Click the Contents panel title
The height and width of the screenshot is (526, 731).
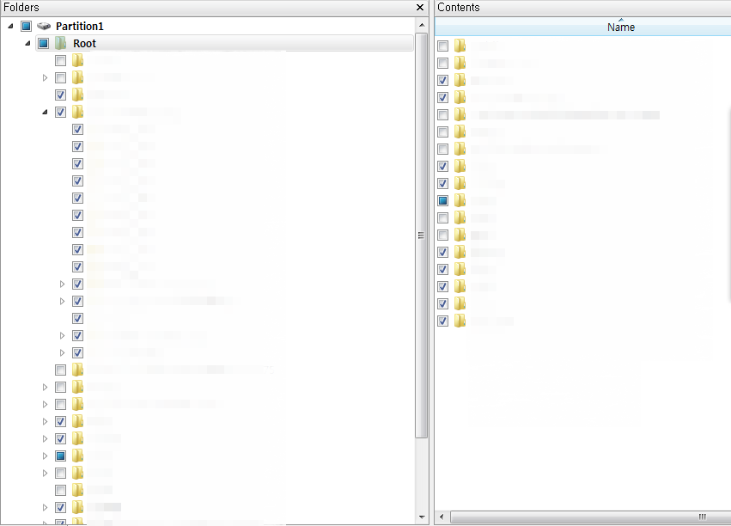459,8
